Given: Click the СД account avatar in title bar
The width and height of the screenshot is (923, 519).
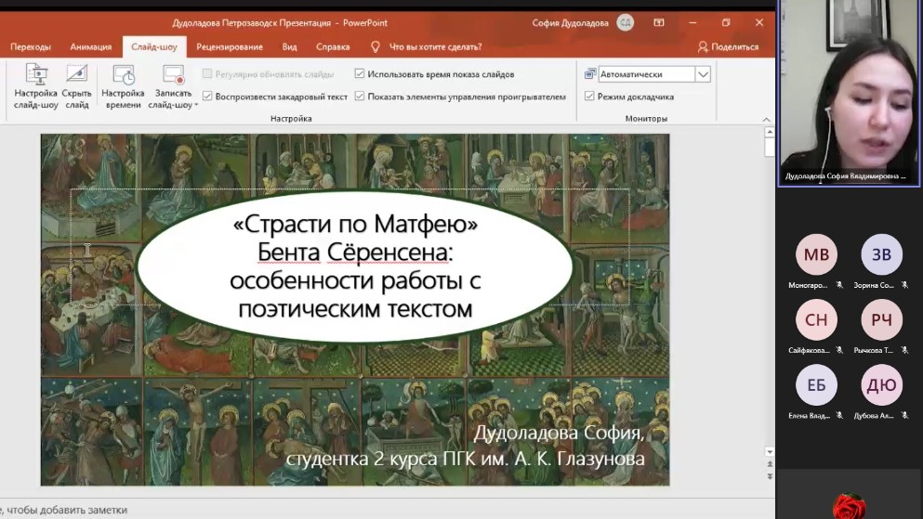Looking at the screenshot, I should click(626, 22).
